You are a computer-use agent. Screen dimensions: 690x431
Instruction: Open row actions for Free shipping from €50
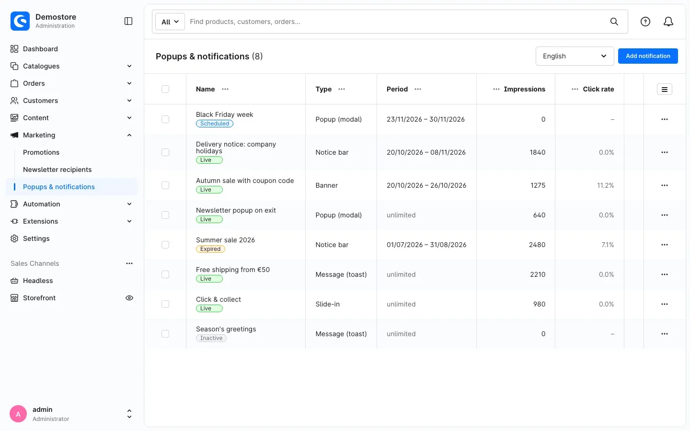[665, 274]
